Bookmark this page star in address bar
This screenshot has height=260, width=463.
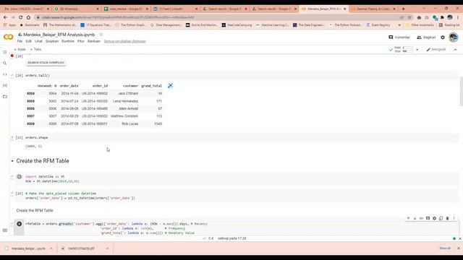point(409,17)
